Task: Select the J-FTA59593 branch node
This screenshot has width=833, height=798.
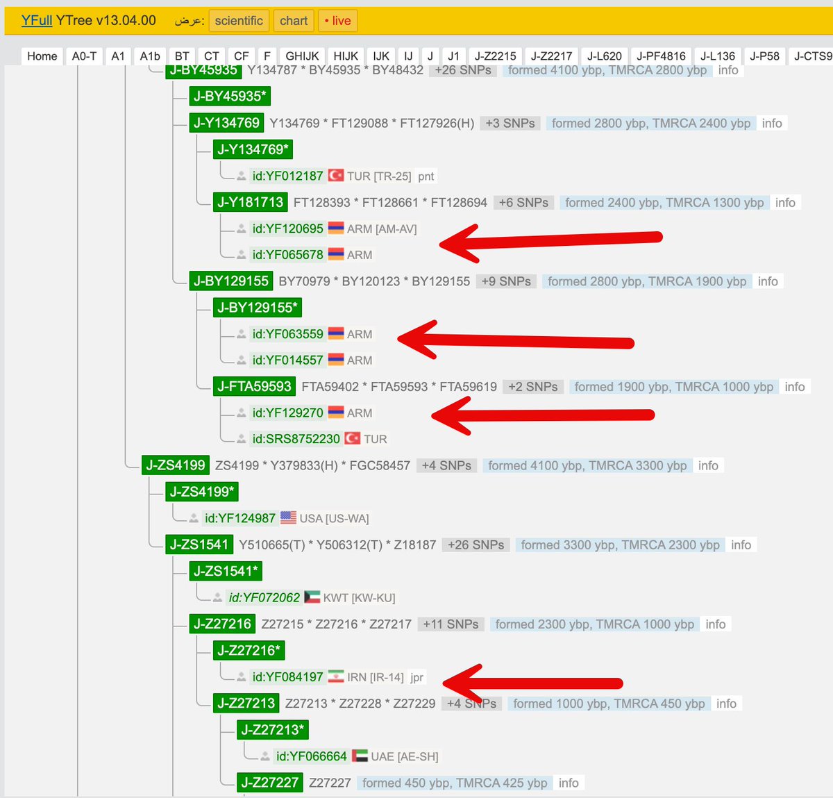Action: (255, 387)
